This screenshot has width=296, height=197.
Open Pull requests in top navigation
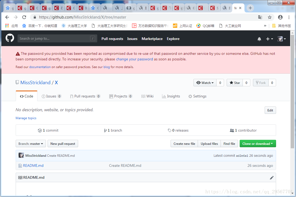(x=112, y=39)
